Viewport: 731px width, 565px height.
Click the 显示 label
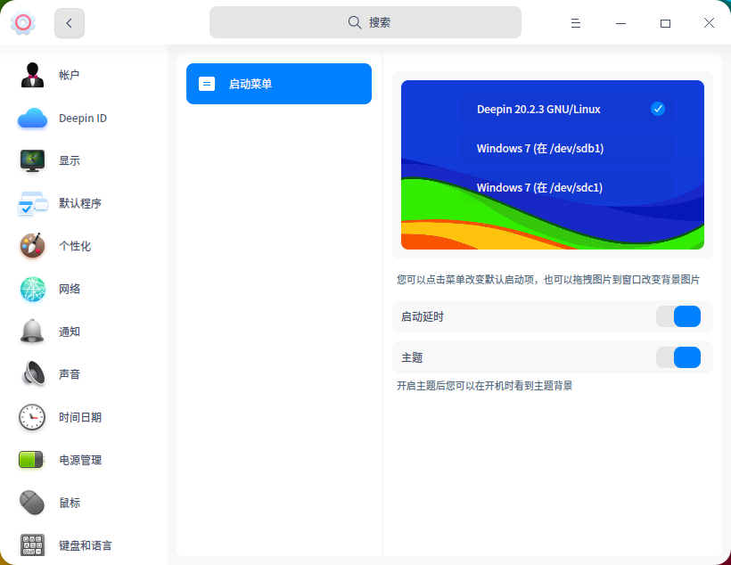70,160
